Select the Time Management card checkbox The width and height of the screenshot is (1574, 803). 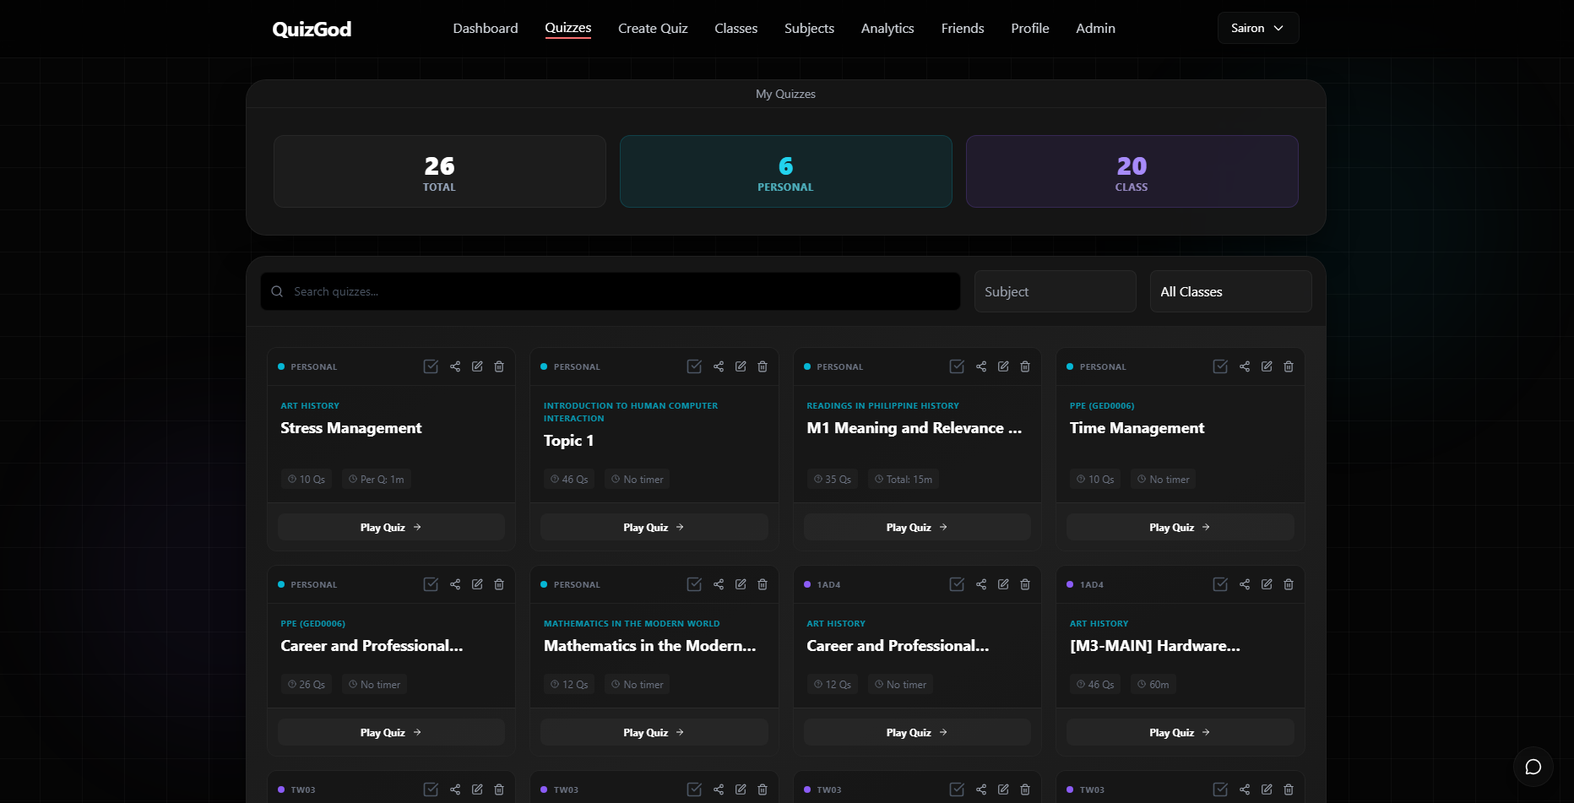pyautogui.click(x=1219, y=366)
